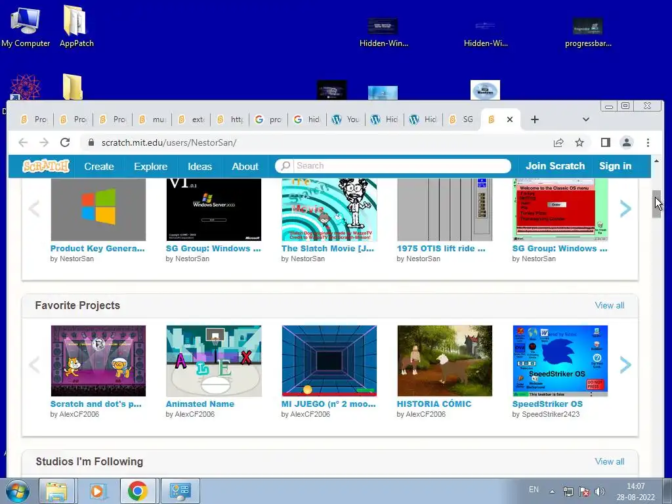Click Sign in
Viewport: 672px width, 504px height.
pyautogui.click(x=615, y=166)
